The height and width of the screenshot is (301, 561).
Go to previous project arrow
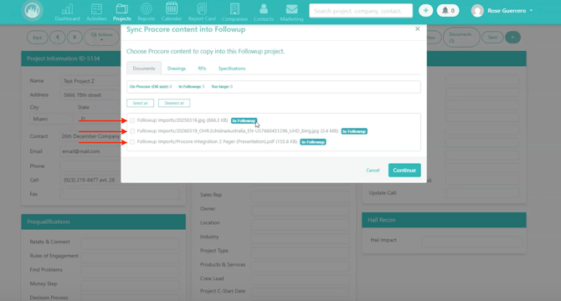[58, 37]
